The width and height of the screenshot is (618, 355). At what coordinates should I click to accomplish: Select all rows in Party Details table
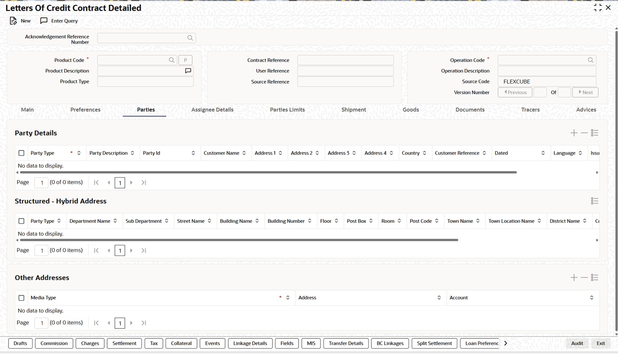(21, 153)
